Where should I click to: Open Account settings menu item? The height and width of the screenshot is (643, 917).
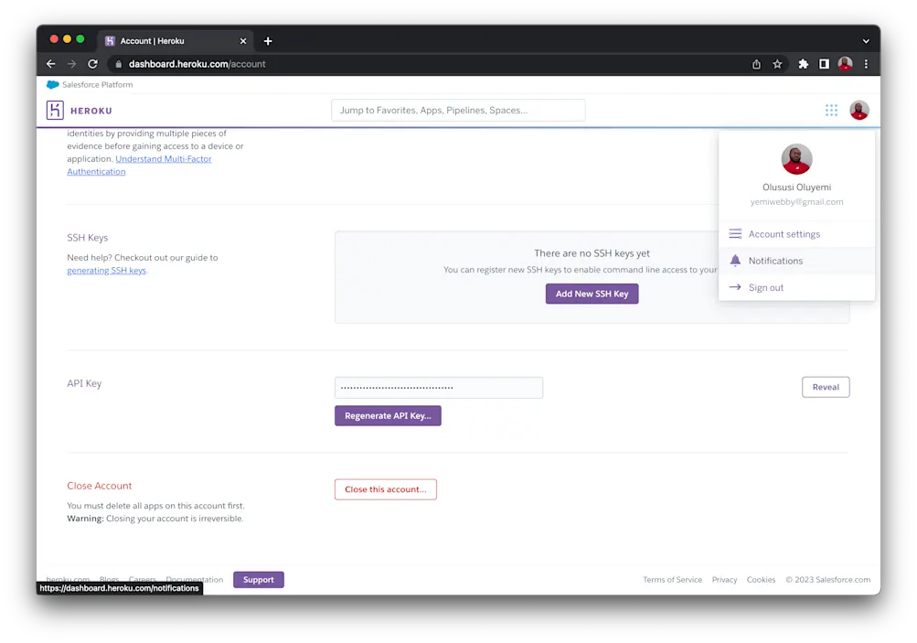(x=796, y=234)
